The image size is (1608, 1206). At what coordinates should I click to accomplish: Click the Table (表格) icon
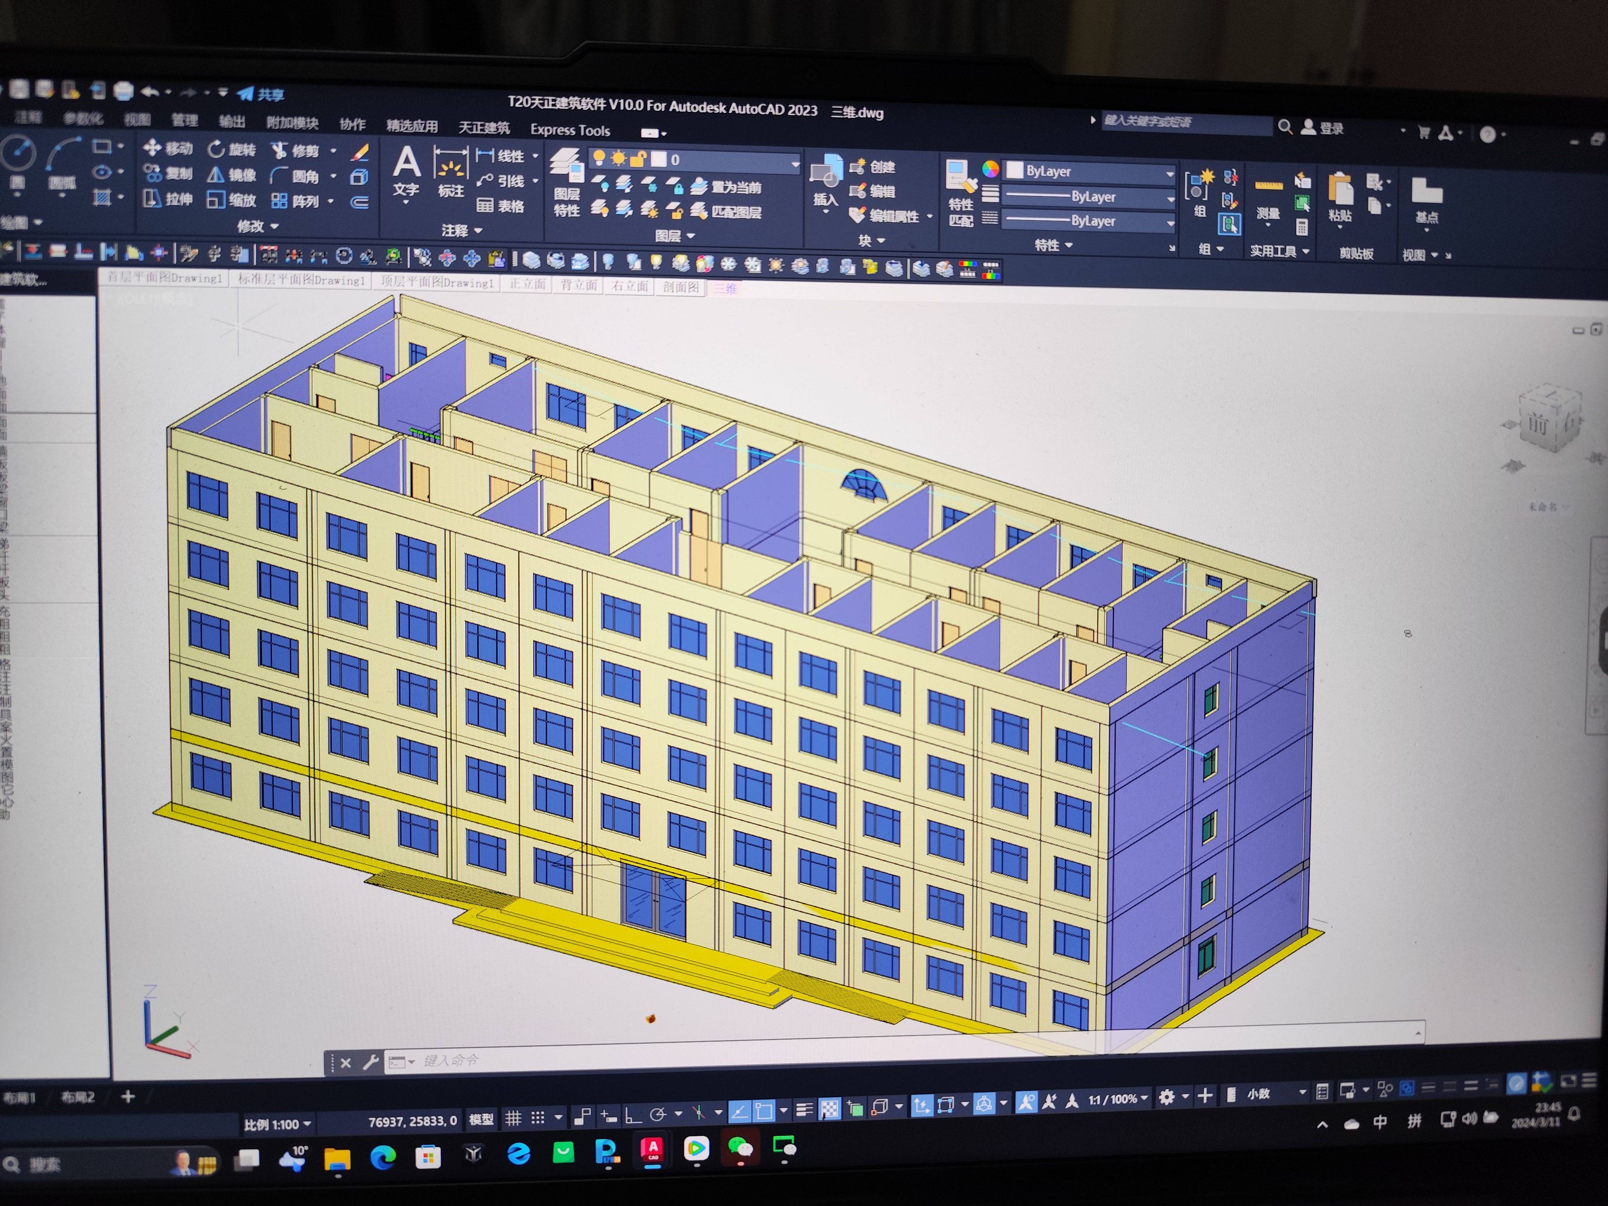485,206
